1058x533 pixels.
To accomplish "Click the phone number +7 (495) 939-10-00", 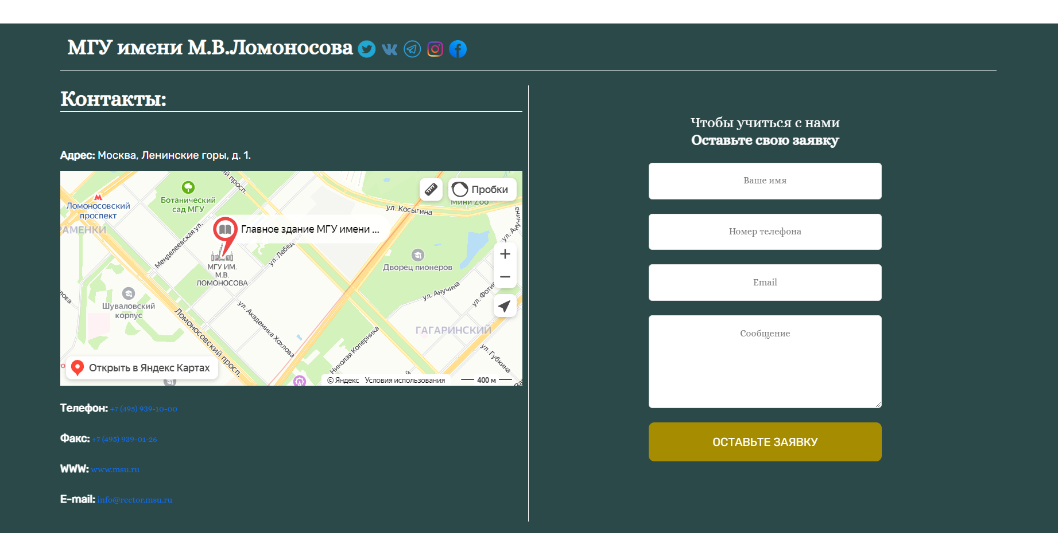I will pyautogui.click(x=144, y=409).
